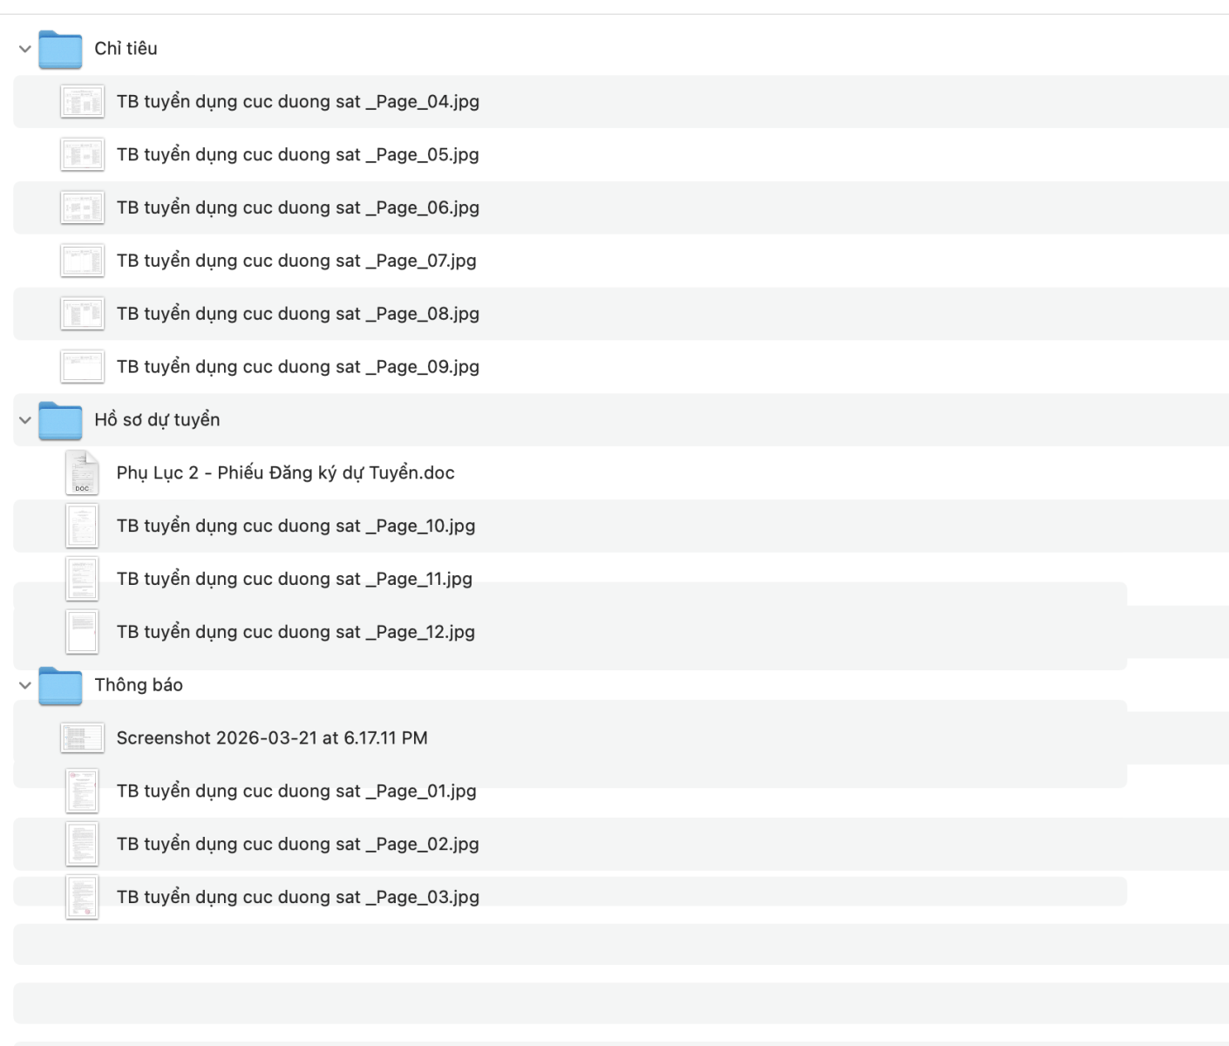Select the Chỉ tiêu folder icon

(60, 49)
